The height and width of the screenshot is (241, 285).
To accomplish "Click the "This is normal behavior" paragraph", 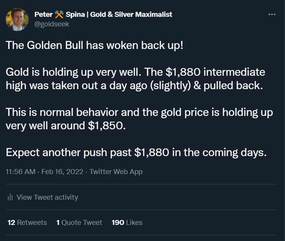I will (139, 119).
